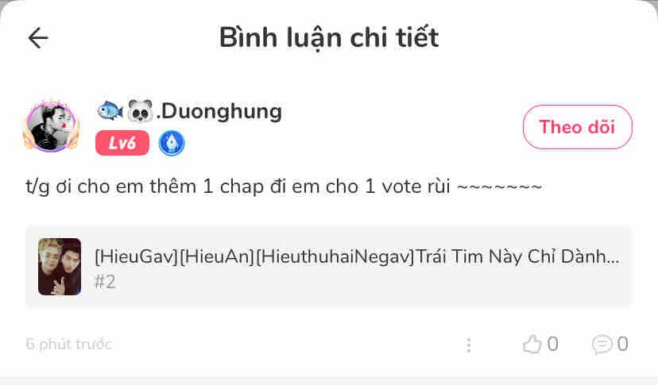Open Duonghung's profile avatar

(x=51, y=125)
